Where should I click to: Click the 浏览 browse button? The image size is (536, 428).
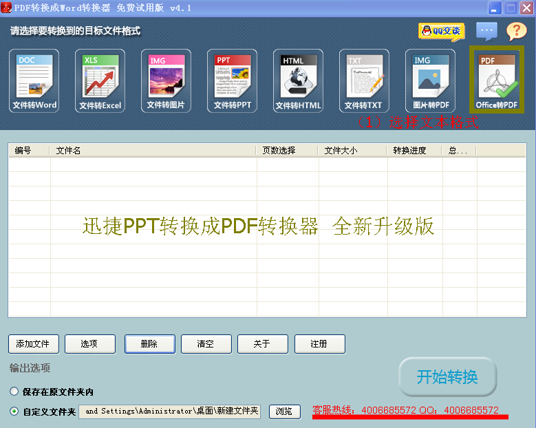284,411
